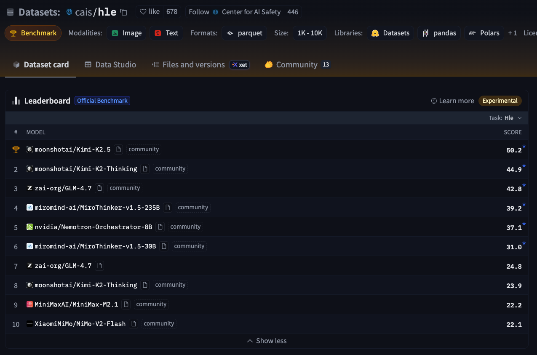Open file icon on rank 8 Kimi-K2-Thinking
537x355 pixels.
pyautogui.click(x=145, y=285)
